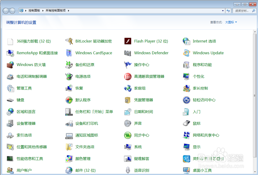Open the 家长控制 icon
Image resolution: width=258 pixels, height=175 pixels.
pos(187,88)
